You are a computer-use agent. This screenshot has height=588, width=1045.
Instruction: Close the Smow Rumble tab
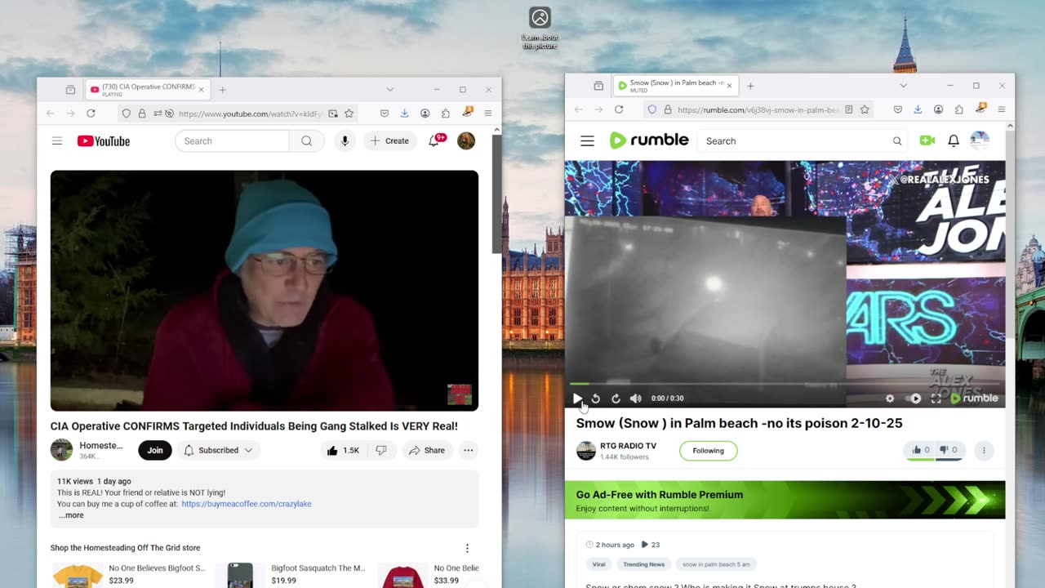(729, 86)
